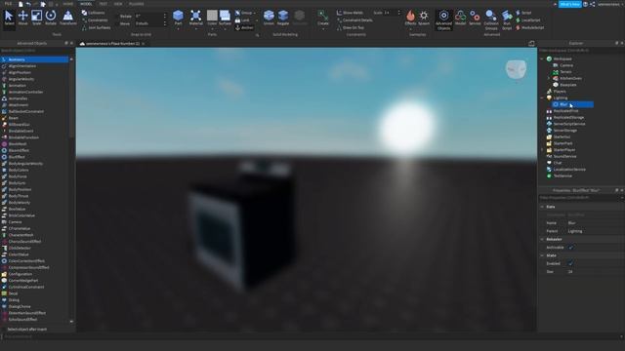Toggle Draw On Top
Screen dimensions: 625x351
coord(351,28)
